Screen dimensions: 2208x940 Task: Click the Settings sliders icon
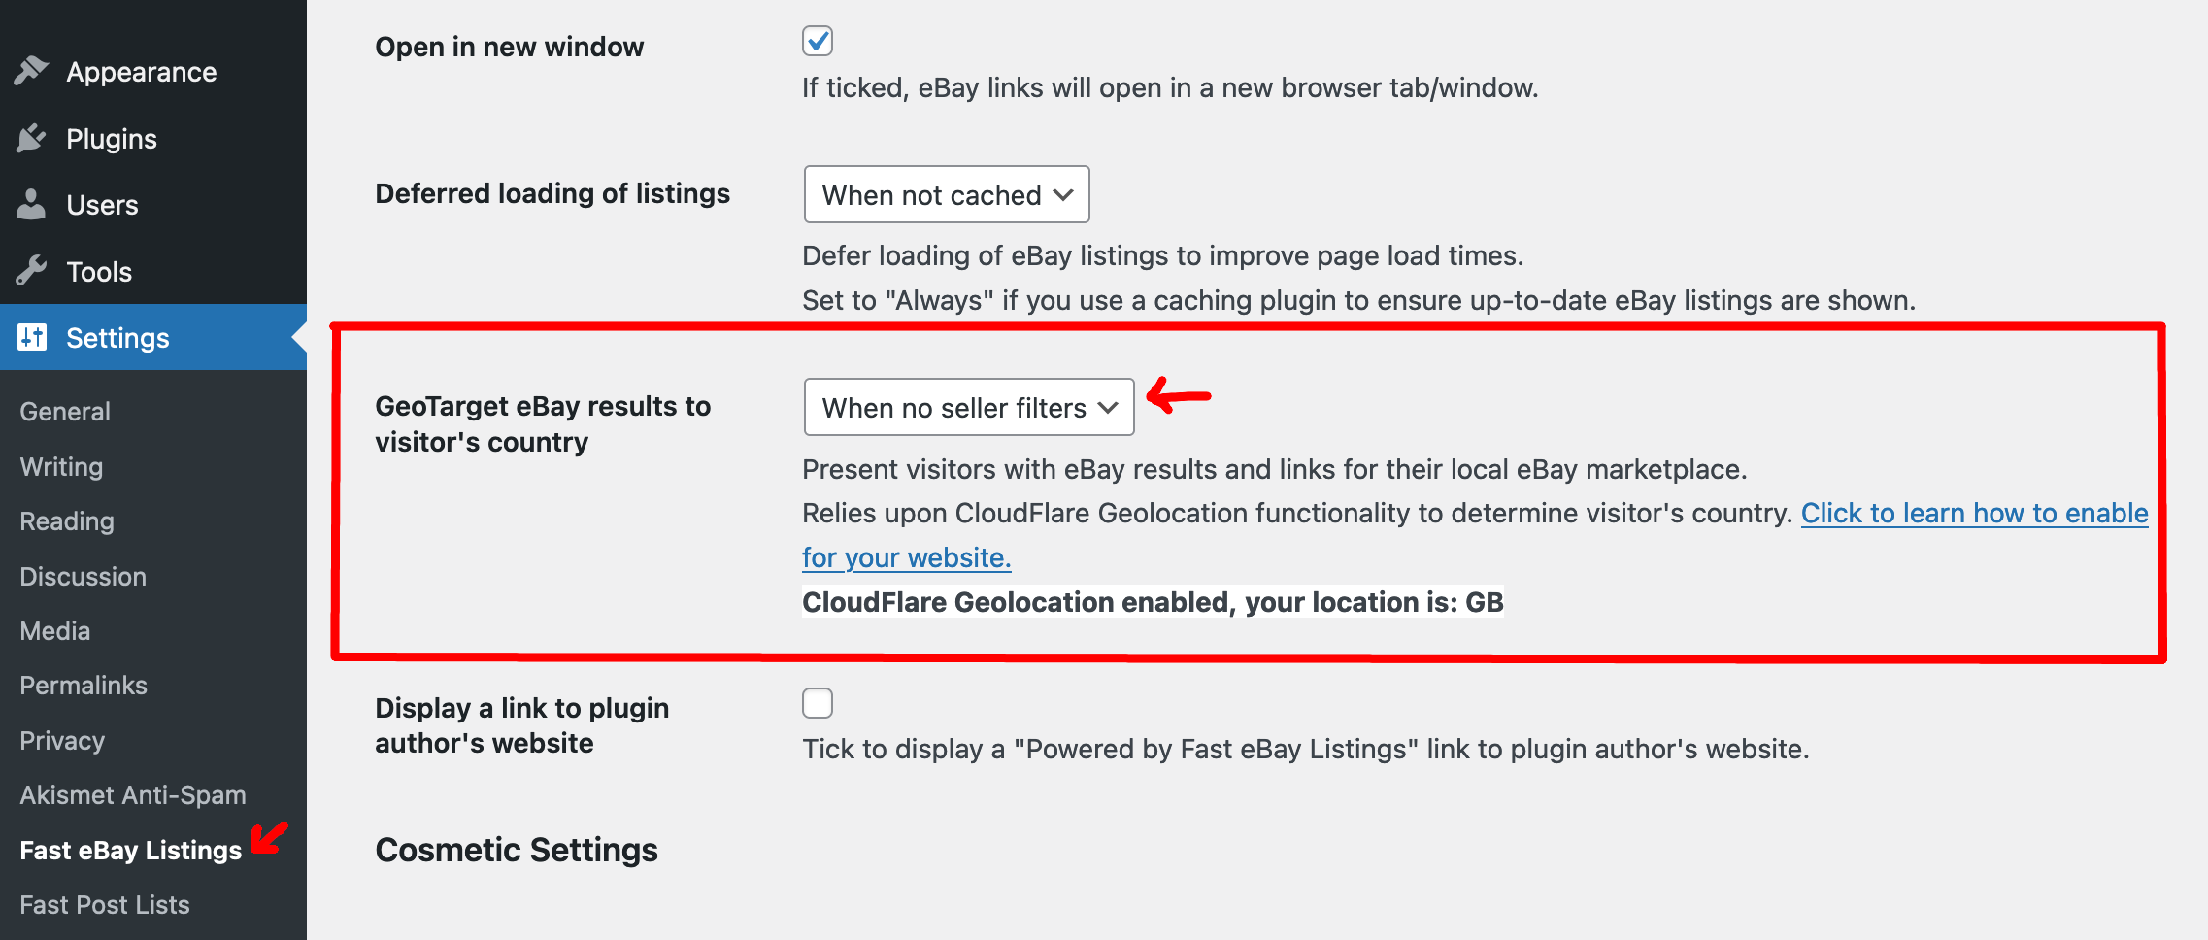point(32,337)
